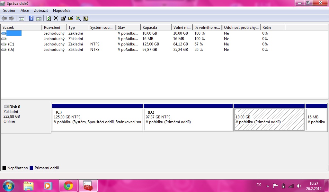Sort by the Typ column header
Screen dimensions: 329x192
click(77, 28)
